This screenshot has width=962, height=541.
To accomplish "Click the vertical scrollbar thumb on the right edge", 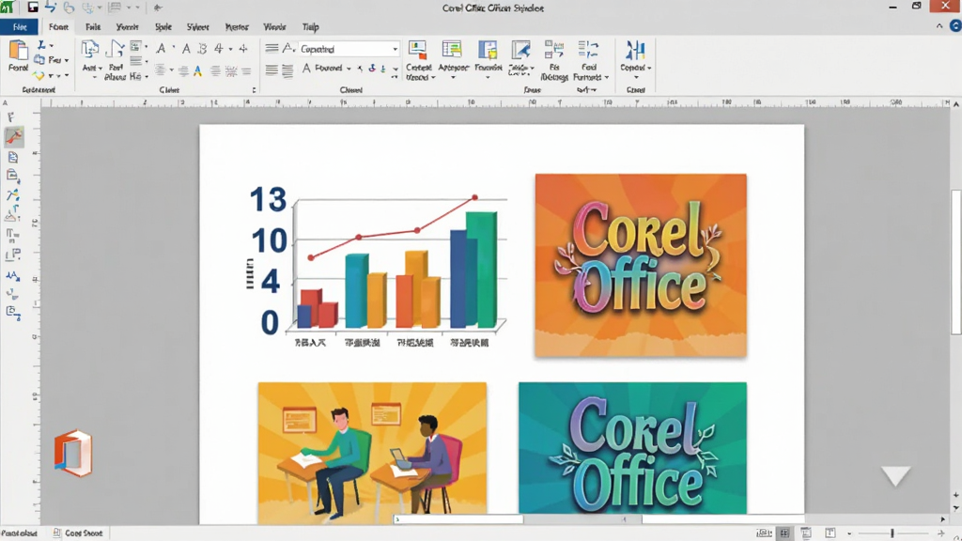I will [x=955, y=262].
